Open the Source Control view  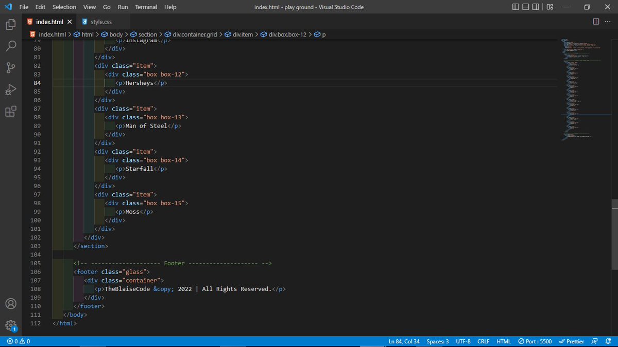click(x=10, y=68)
